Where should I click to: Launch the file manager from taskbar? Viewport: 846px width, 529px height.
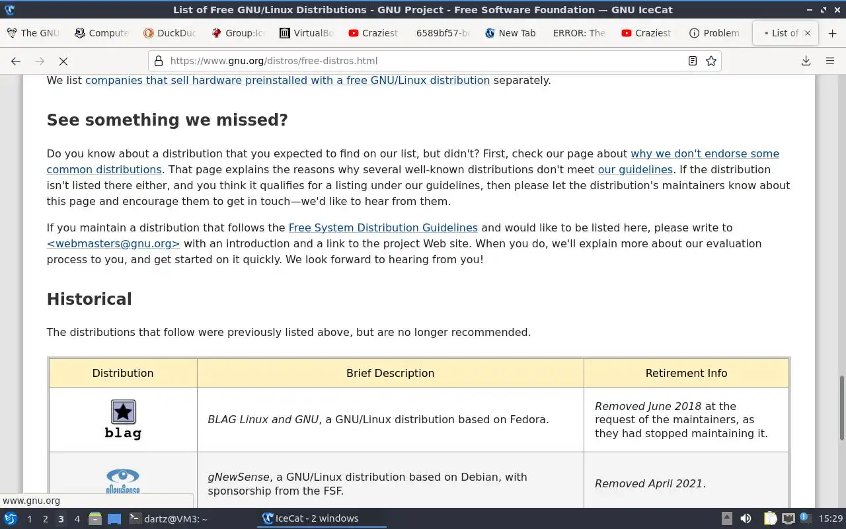click(95, 518)
